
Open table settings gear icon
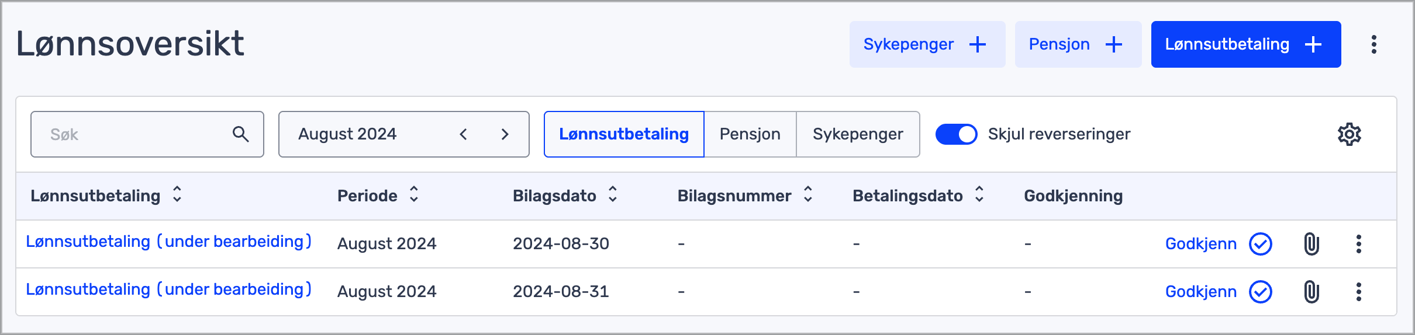pyautogui.click(x=1349, y=134)
